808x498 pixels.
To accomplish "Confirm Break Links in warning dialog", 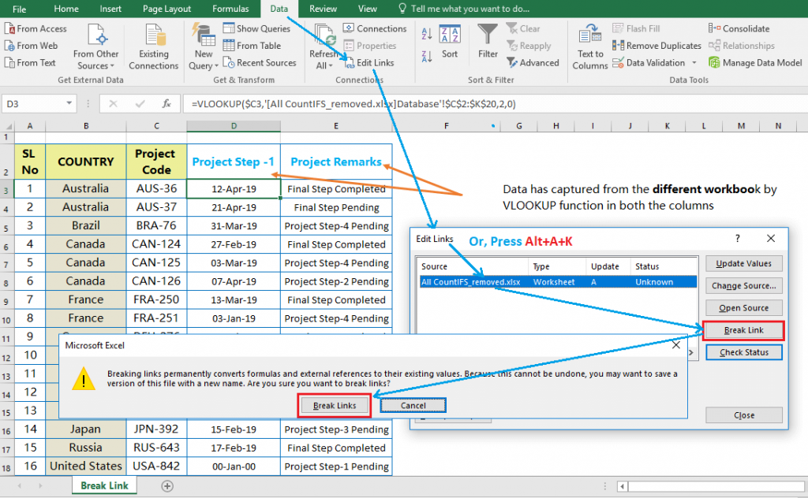I will coord(335,405).
